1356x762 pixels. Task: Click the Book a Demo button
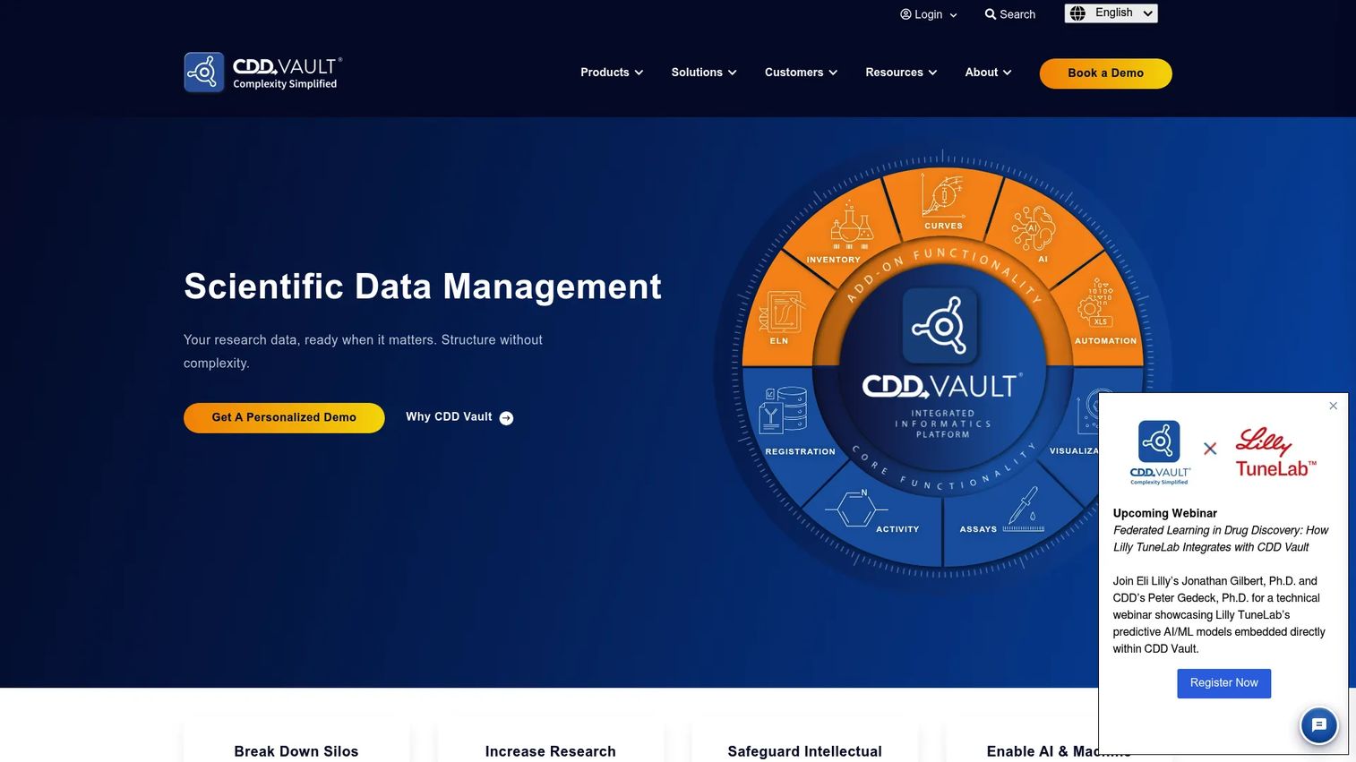(1105, 73)
